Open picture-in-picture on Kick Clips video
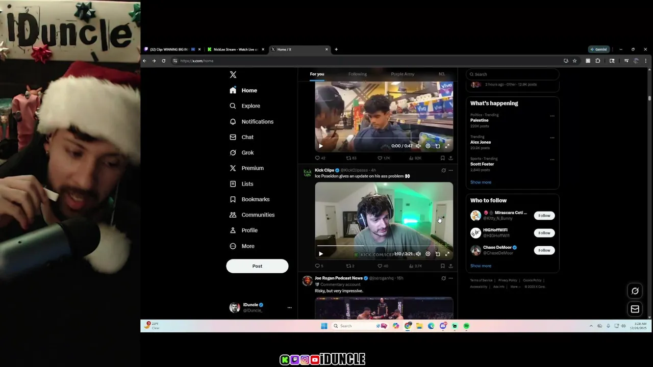This screenshot has width=653, height=367. pyautogui.click(x=438, y=254)
